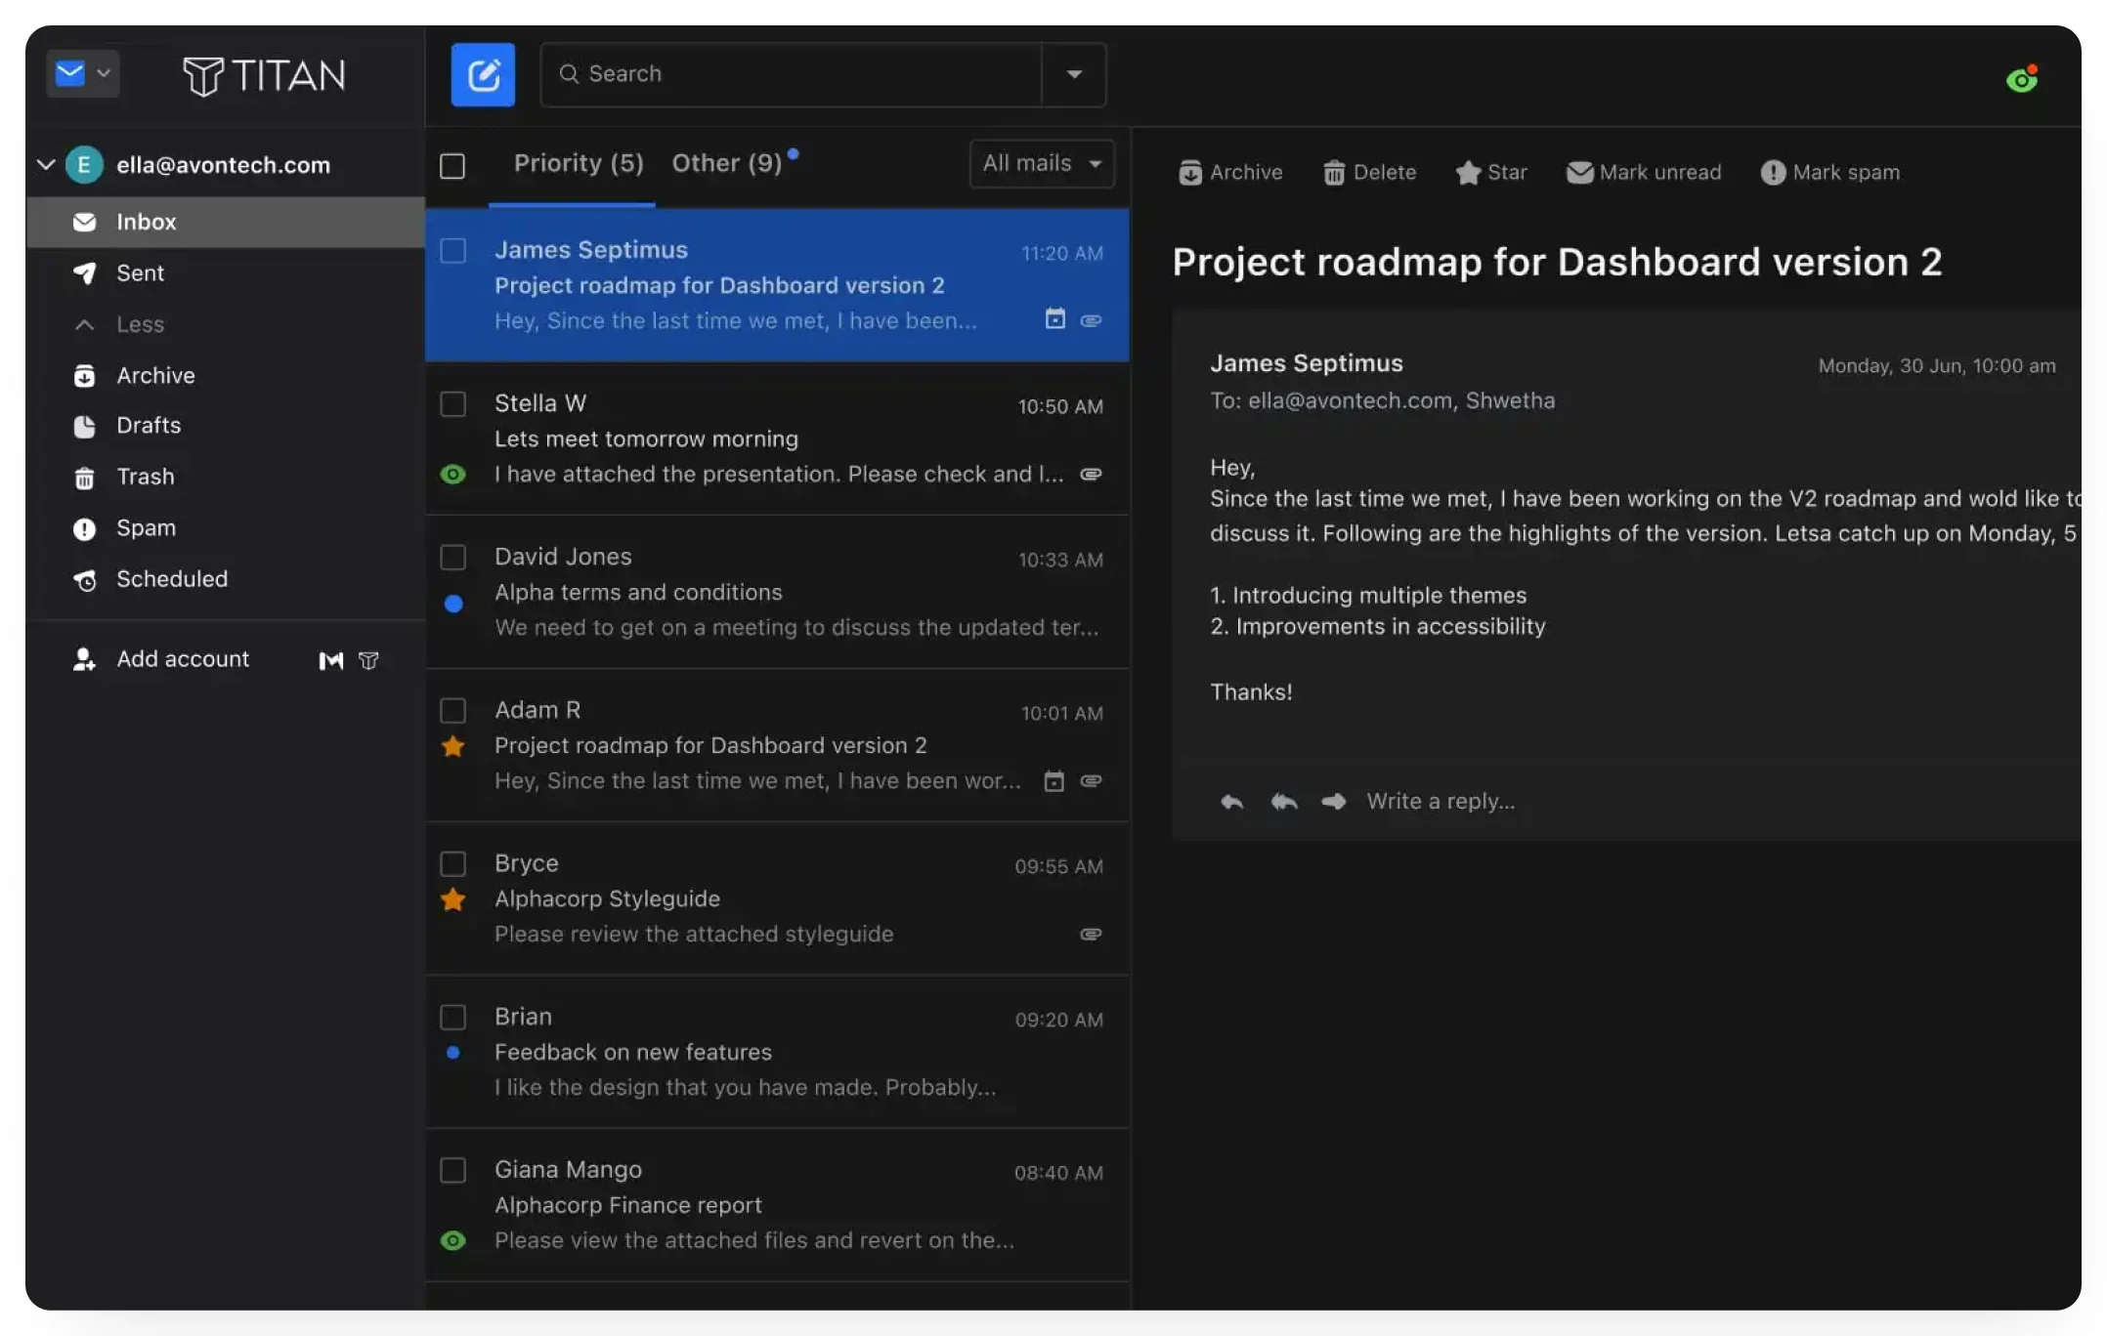Image resolution: width=2107 pixels, height=1336 pixels.
Task: Click the read receipt eye on Stella W email
Action: click(x=452, y=475)
